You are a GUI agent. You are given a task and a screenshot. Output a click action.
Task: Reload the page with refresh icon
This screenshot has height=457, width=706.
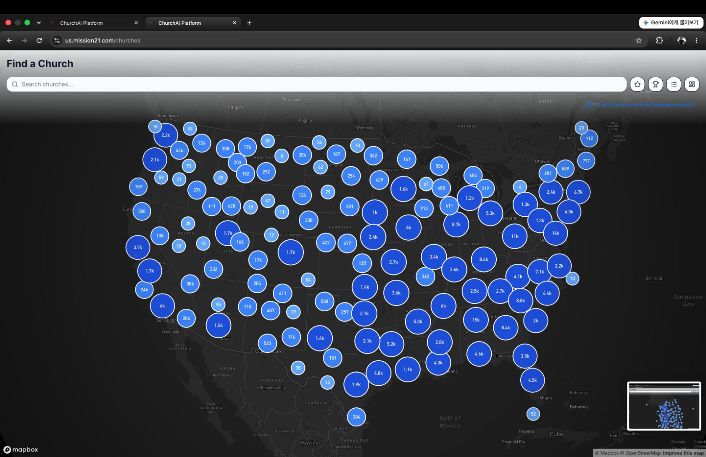39,40
